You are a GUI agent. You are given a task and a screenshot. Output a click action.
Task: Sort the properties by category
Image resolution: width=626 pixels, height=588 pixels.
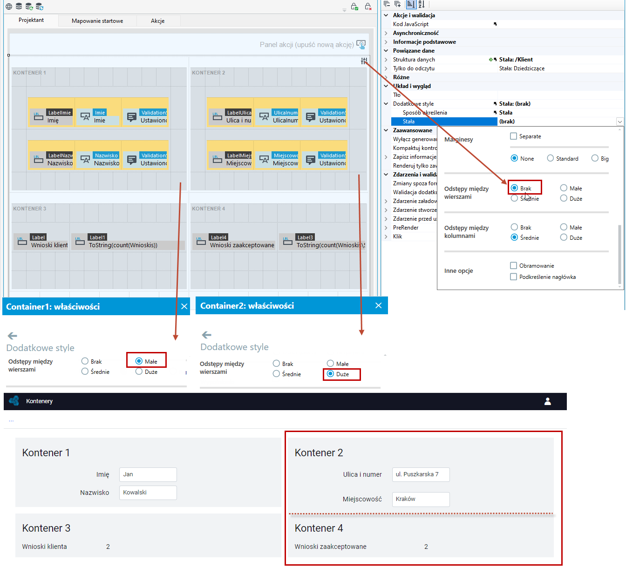click(x=411, y=4)
